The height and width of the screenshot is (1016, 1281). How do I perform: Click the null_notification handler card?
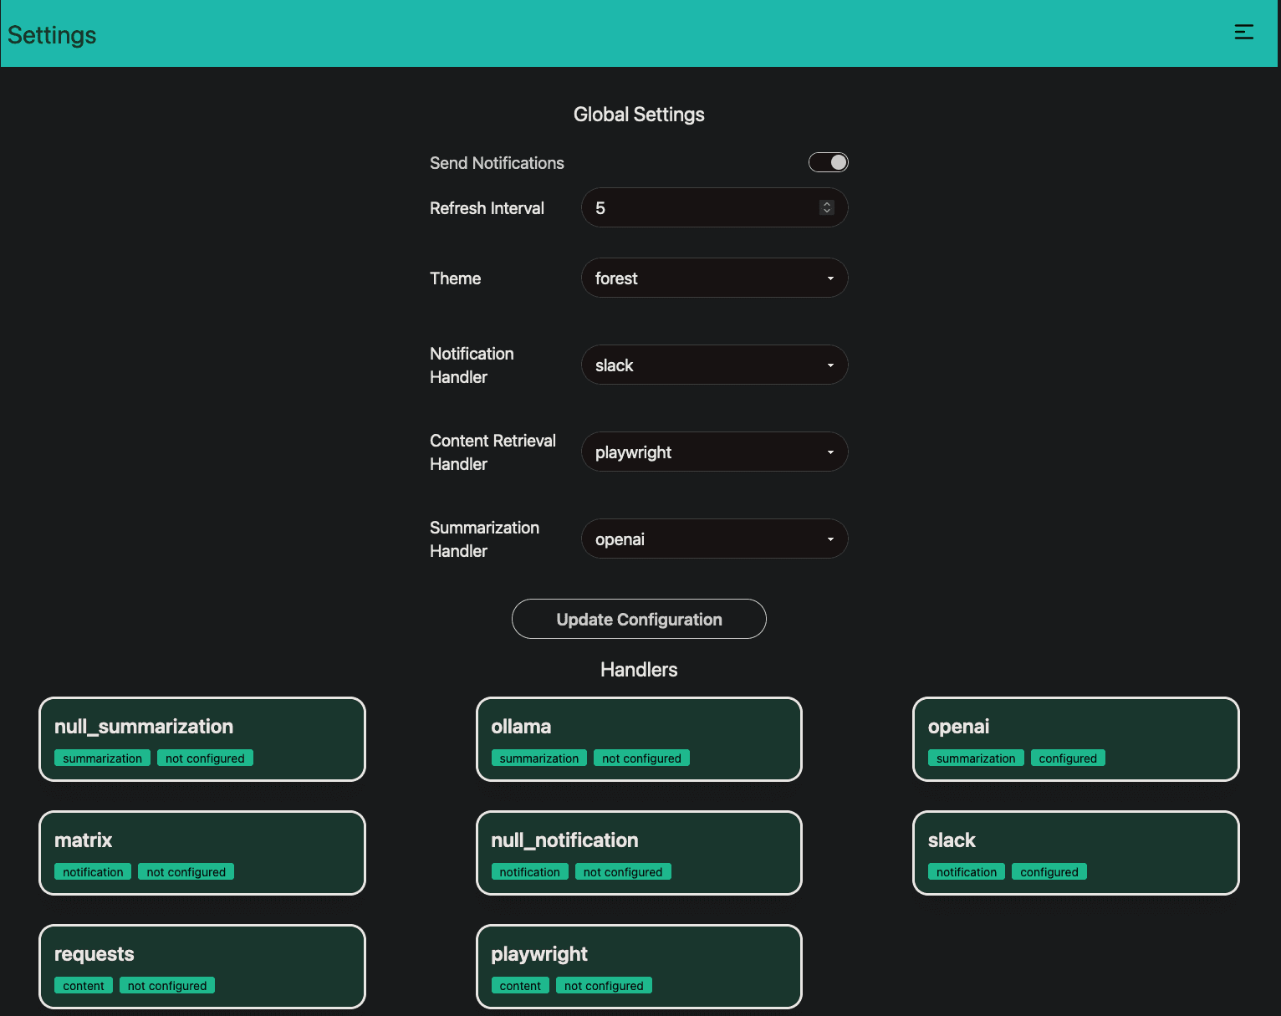point(639,853)
